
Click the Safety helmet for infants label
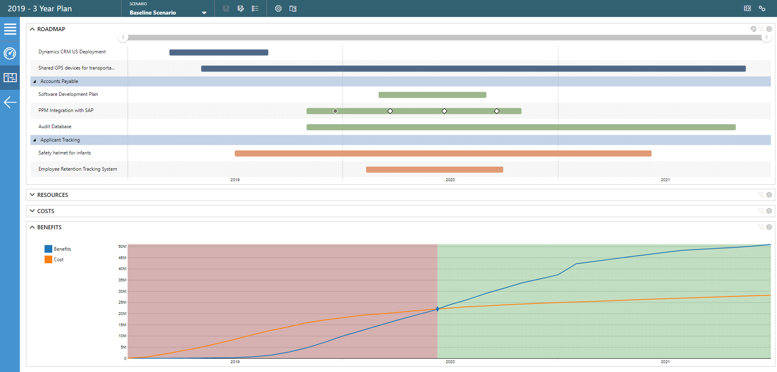click(65, 153)
